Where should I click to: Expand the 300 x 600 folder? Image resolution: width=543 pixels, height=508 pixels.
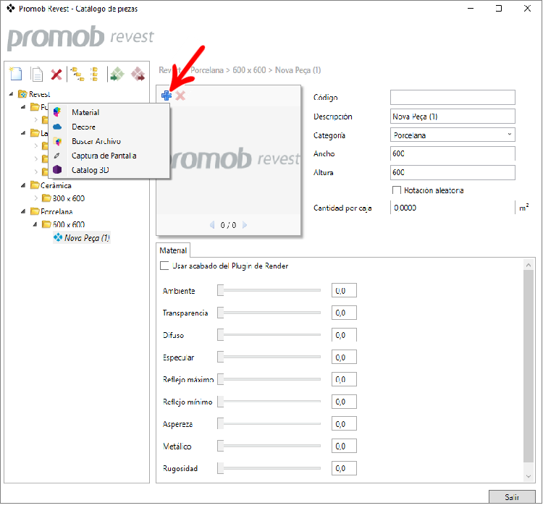coord(35,198)
